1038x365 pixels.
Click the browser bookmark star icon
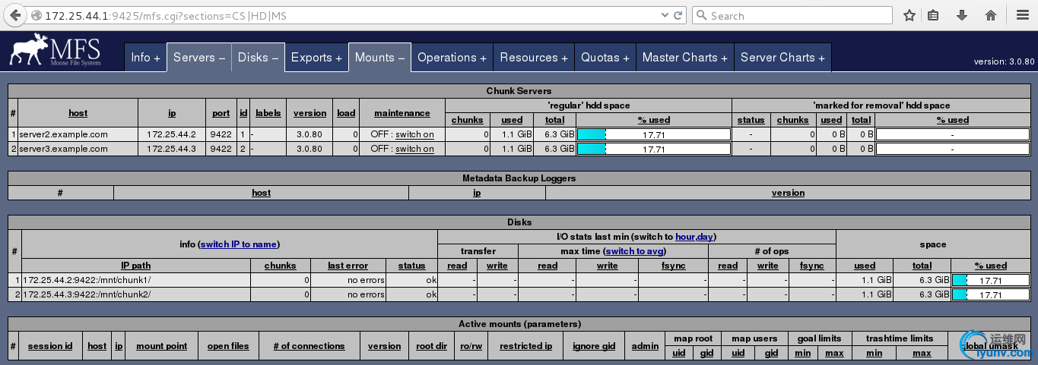coord(909,15)
